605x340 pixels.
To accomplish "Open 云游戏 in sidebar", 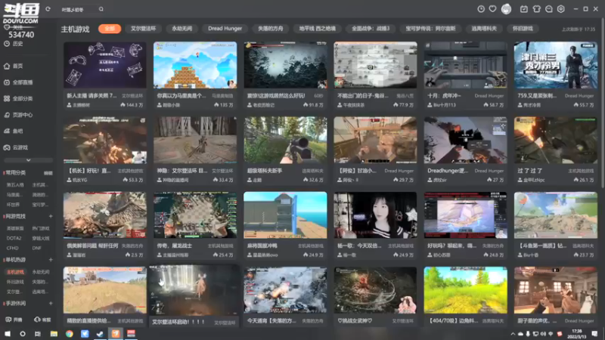I will [16, 147].
